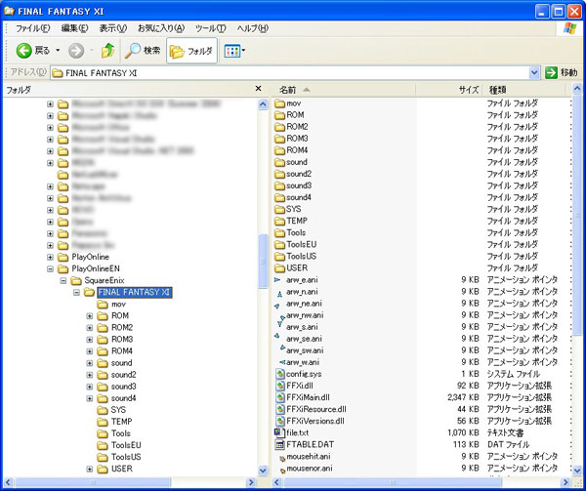Open the address bar dropdown arrow
This screenshot has width=586, height=491.
click(534, 73)
